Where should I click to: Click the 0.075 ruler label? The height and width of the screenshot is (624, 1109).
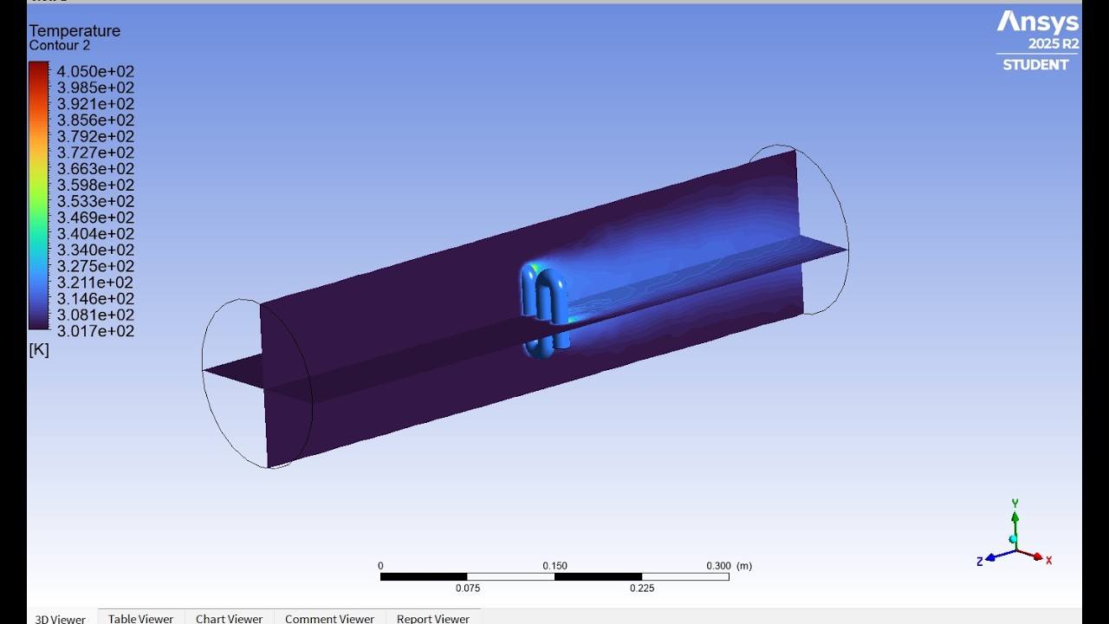click(x=468, y=588)
